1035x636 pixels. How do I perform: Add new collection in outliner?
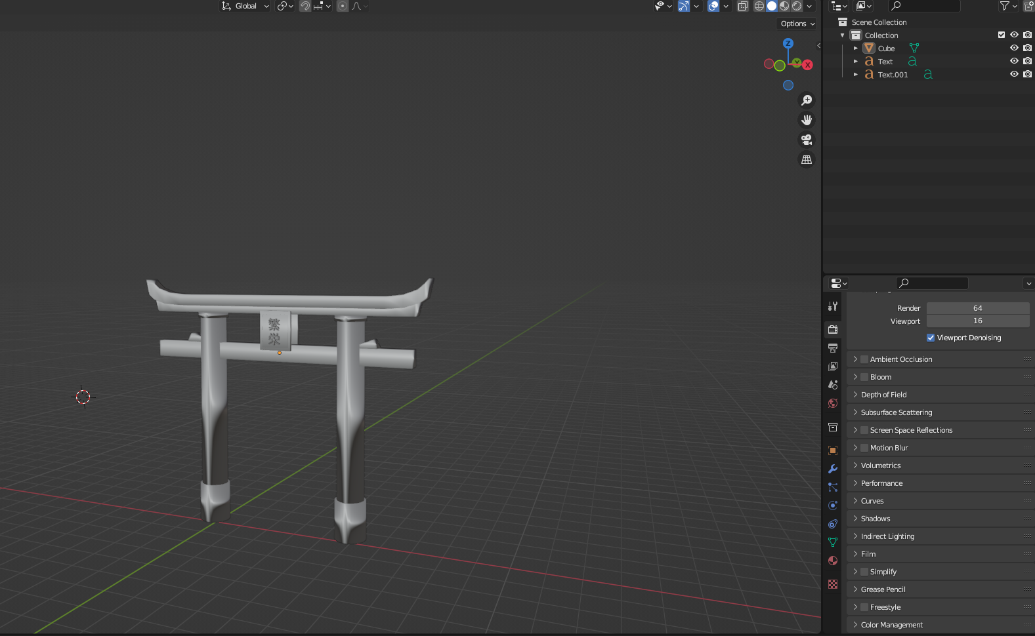[x=1028, y=6]
